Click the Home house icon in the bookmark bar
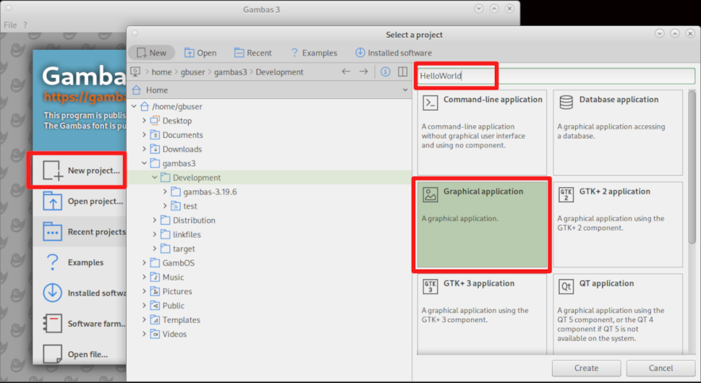Viewport: 701px width, 383px height. tap(137, 90)
